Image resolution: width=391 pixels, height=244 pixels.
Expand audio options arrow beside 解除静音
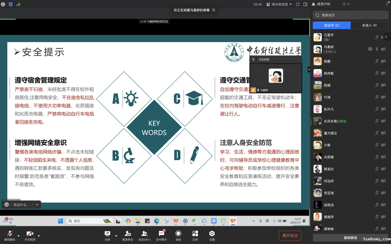coord(19,236)
